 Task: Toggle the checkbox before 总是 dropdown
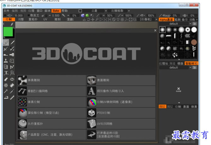[80, 11]
